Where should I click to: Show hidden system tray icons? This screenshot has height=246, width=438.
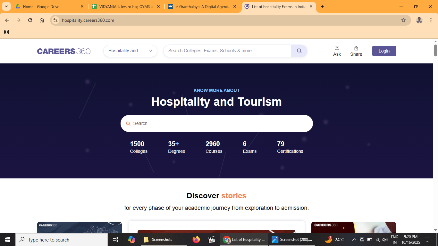coord(354,240)
